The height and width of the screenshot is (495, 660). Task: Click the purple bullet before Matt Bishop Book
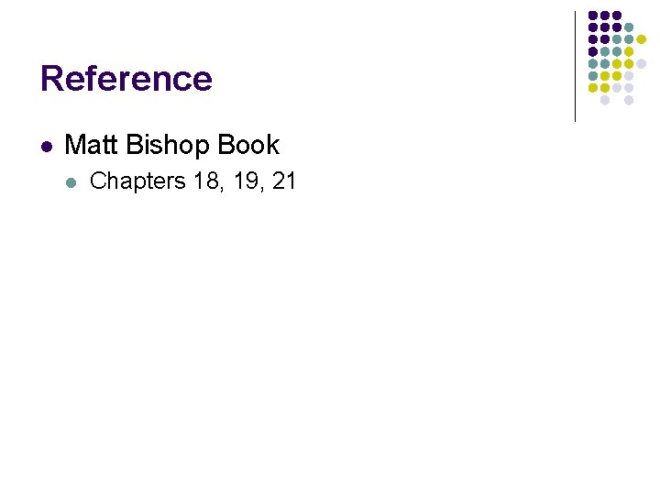47,146
